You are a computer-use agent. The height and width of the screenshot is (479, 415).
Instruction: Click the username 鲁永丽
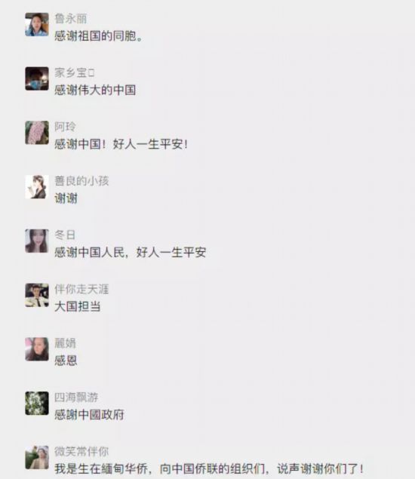tap(71, 19)
